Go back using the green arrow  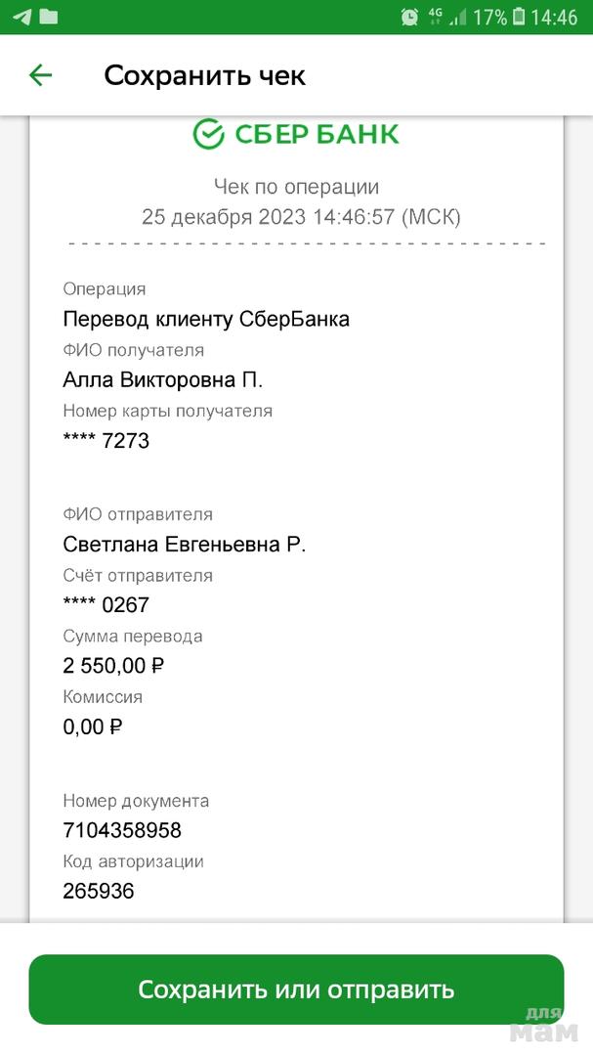pyautogui.click(x=40, y=75)
